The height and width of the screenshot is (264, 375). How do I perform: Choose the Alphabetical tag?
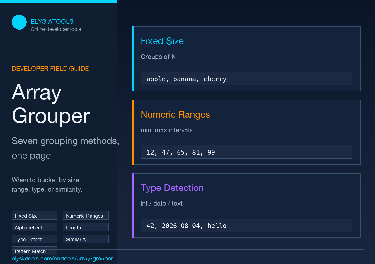(35, 227)
